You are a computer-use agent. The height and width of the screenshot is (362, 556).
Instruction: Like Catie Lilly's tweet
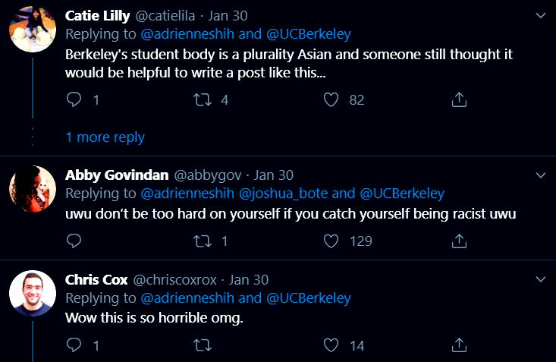pos(331,99)
